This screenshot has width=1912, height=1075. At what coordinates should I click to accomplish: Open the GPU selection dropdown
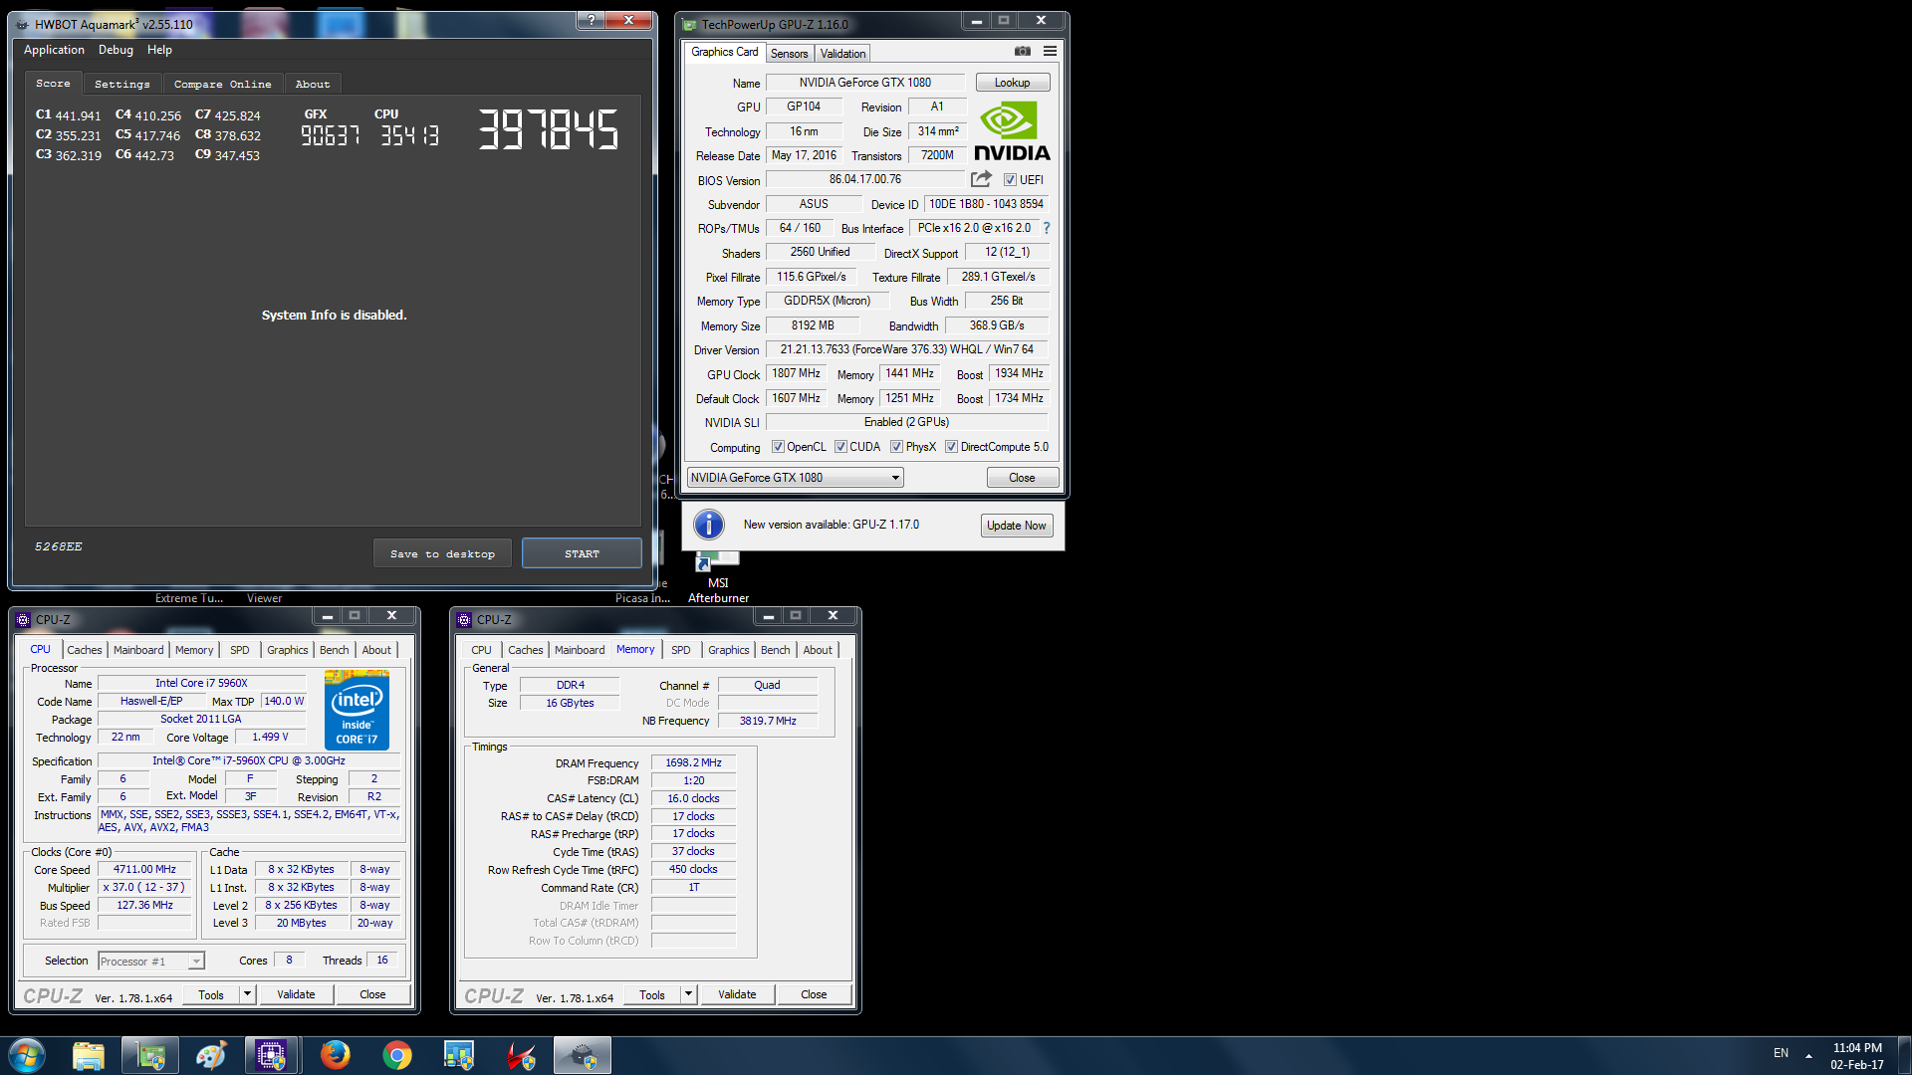795,478
